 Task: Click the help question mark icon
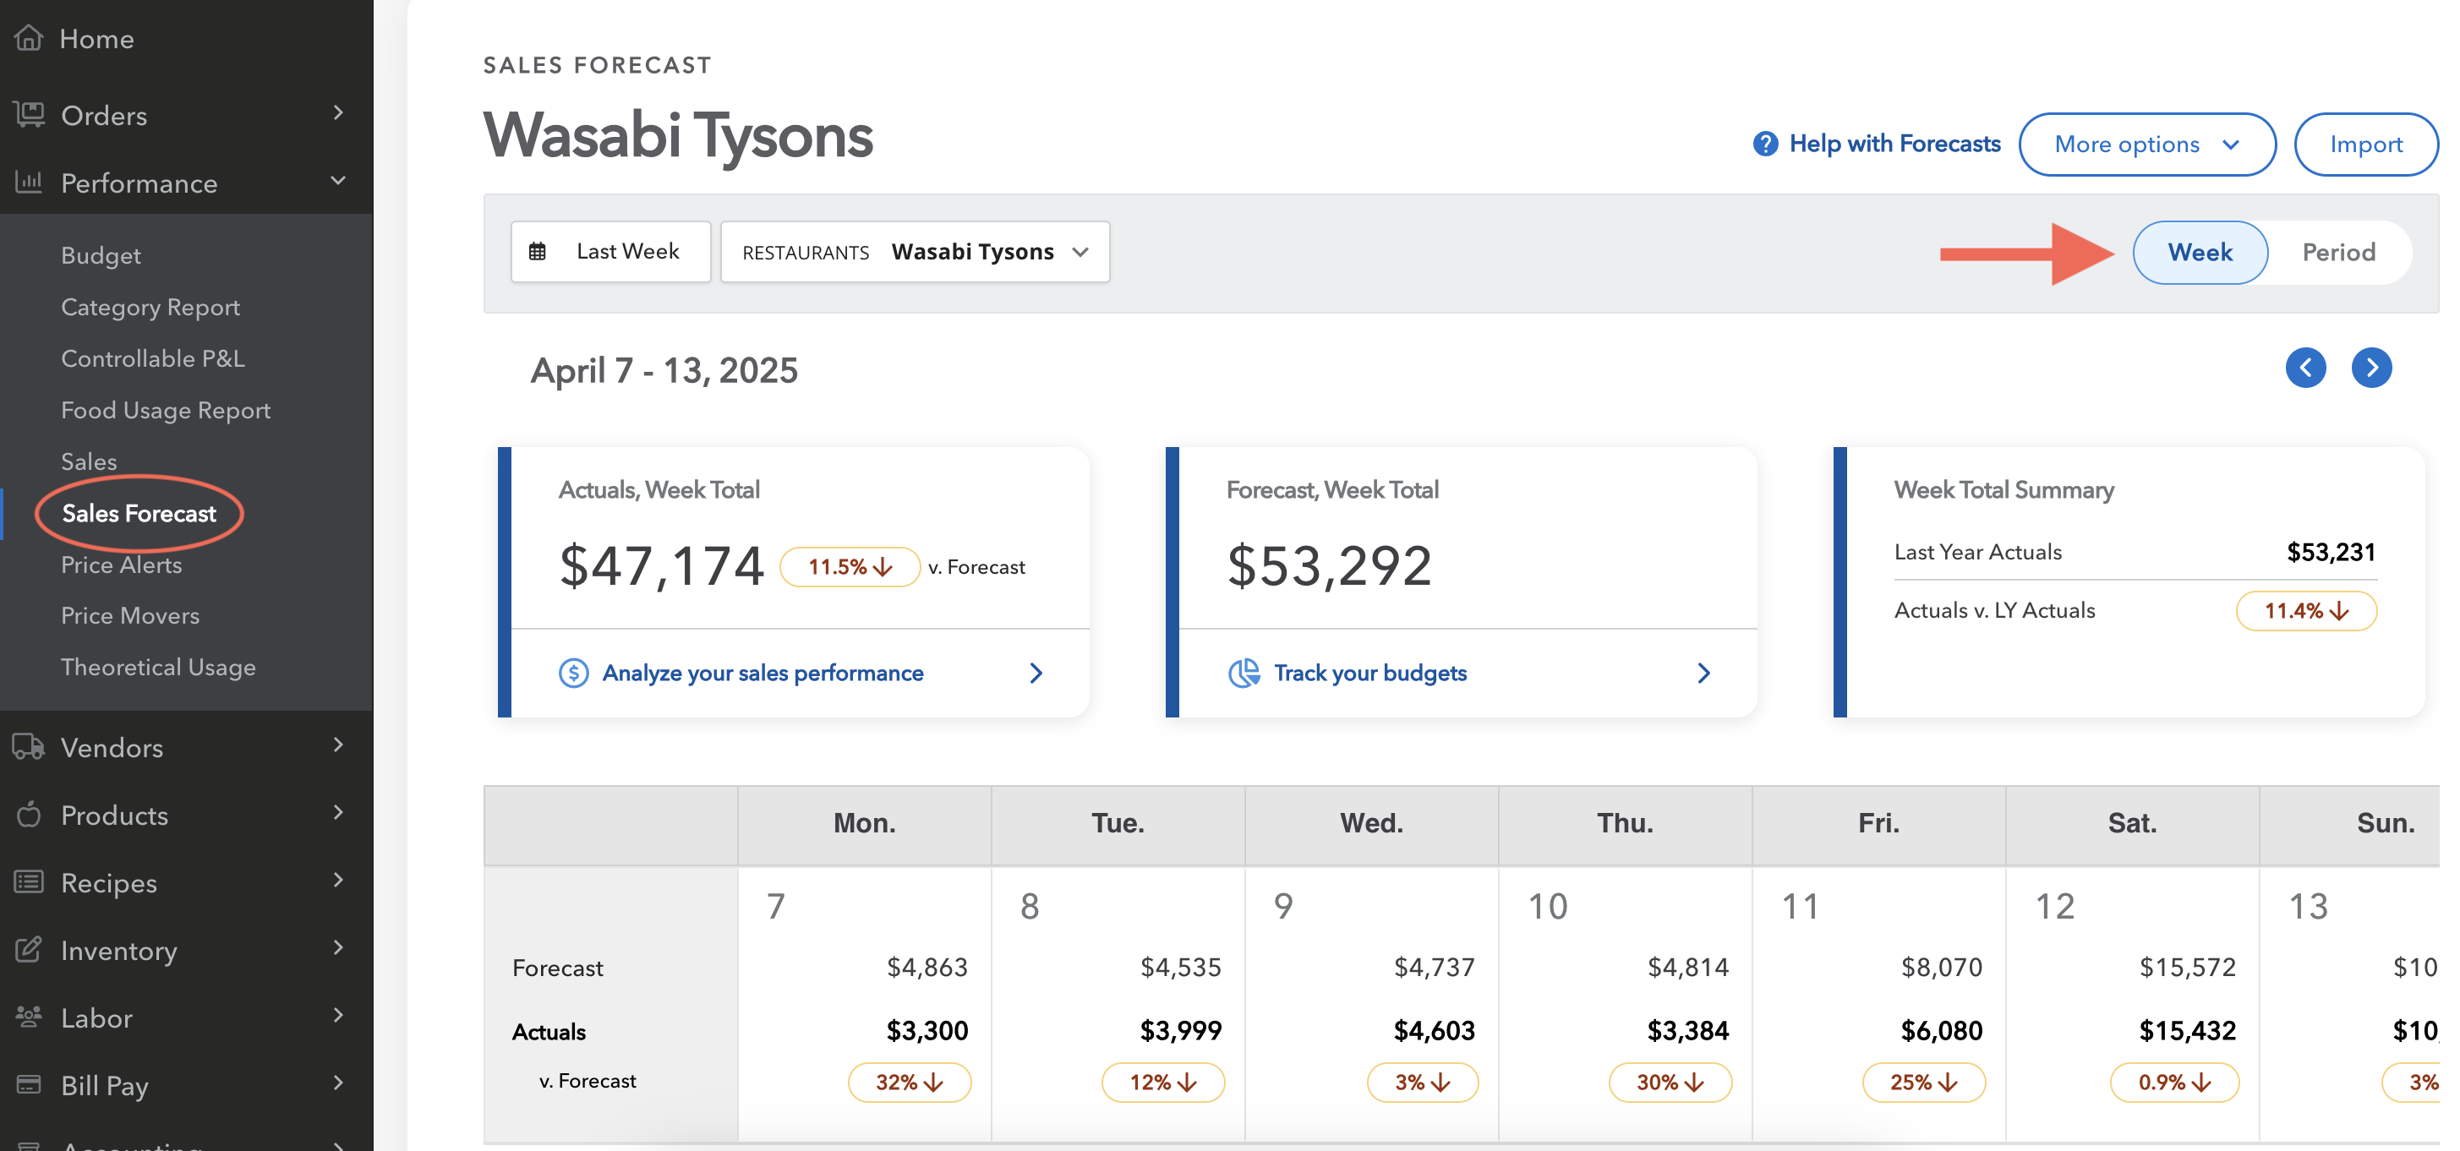[1766, 145]
